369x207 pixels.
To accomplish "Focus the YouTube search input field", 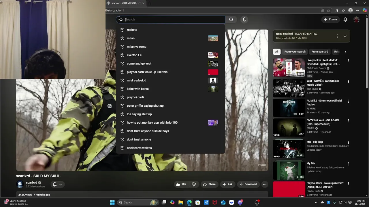I will click(x=170, y=20).
